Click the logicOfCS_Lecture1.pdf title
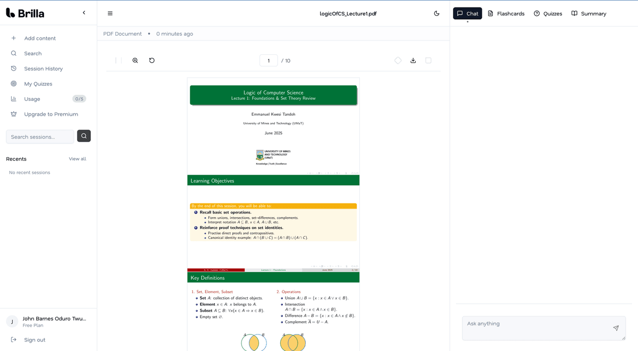Image resolution: width=638 pixels, height=351 pixels. click(x=348, y=13)
